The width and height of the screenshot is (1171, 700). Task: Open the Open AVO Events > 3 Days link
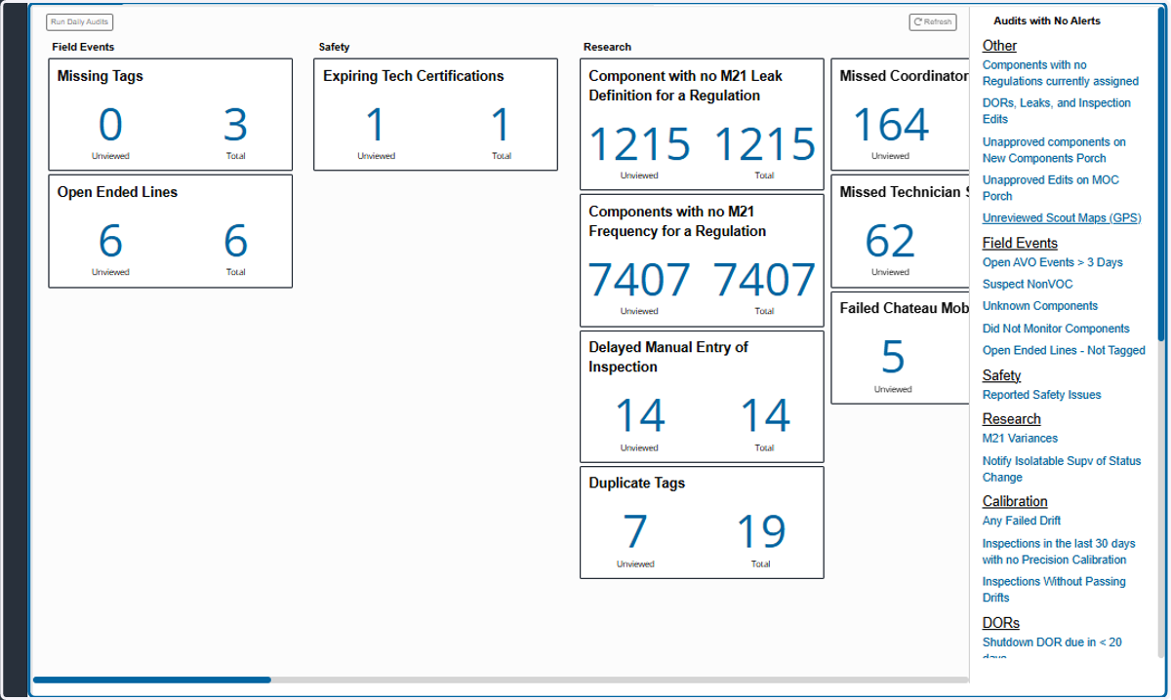tap(1053, 262)
